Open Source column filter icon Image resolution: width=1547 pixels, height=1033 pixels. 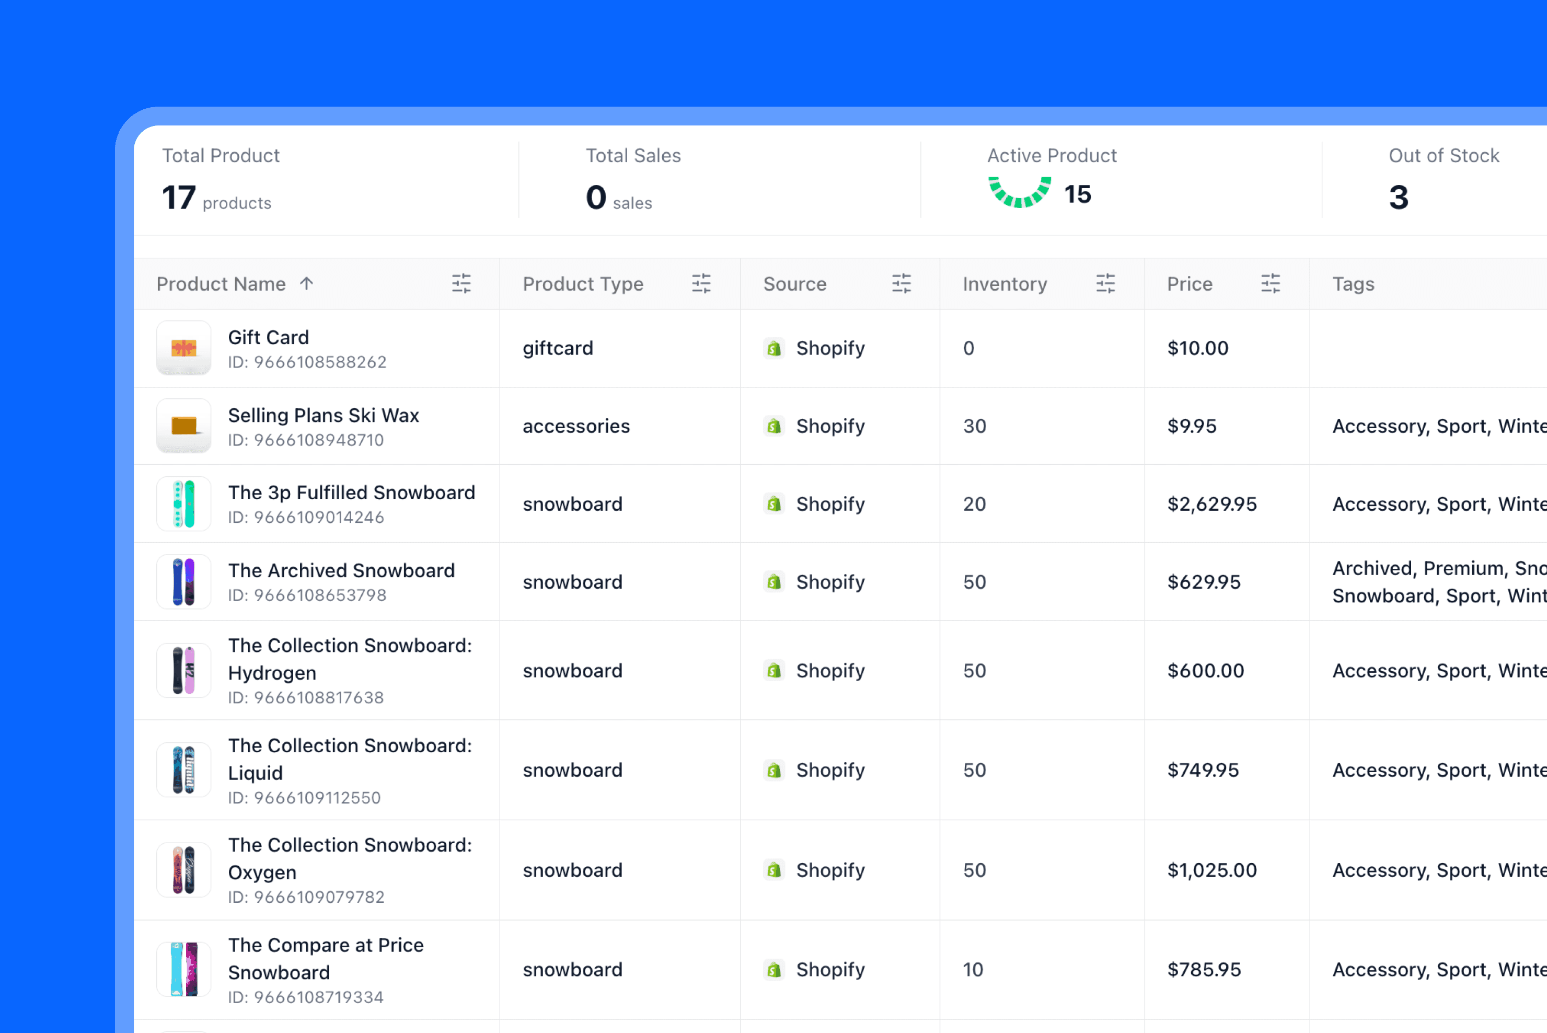point(901,283)
